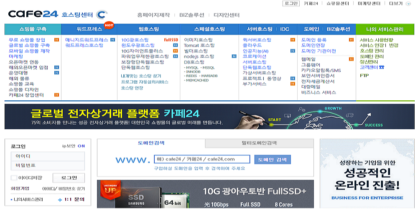The image size is (418, 209).
Task: Open the 나의 서비스관리 menu tab
Action: click(385, 29)
